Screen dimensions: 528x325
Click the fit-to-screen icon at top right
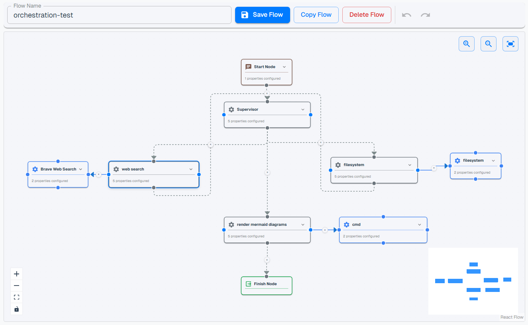click(x=510, y=44)
